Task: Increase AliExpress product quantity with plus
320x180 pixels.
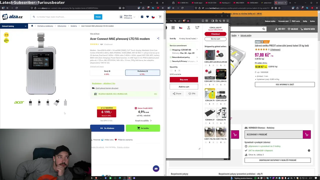Action: coord(179,70)
